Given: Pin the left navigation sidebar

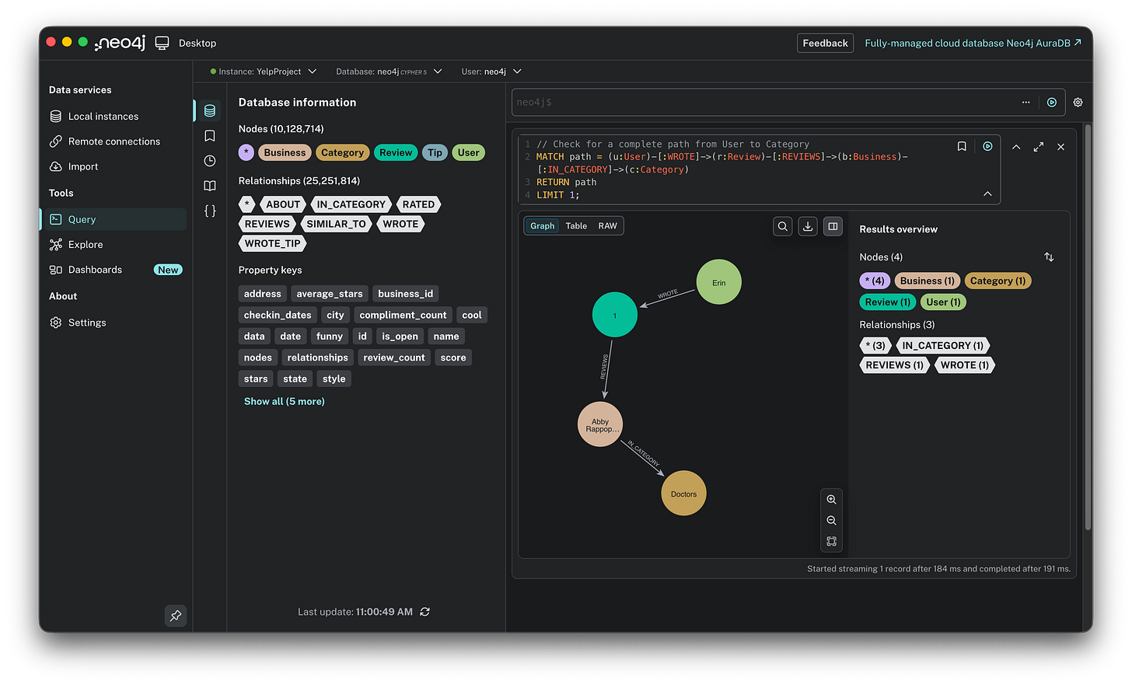Looking at the screenshot, I should (x=175, y=616).
